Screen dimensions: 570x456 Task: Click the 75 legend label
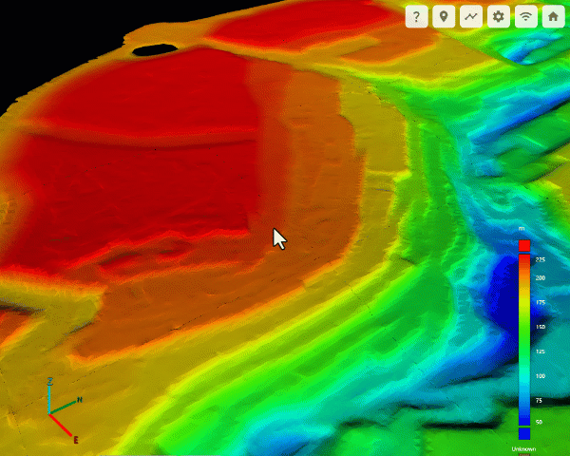coord(539,400)
